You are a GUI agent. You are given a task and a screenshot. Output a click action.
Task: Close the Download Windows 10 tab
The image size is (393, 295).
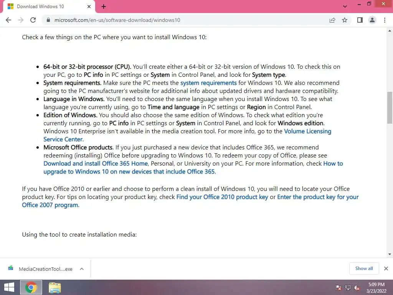click(x=89, y=7)
